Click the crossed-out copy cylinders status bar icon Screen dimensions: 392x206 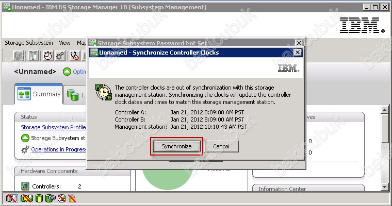click(x=27, y=198)
